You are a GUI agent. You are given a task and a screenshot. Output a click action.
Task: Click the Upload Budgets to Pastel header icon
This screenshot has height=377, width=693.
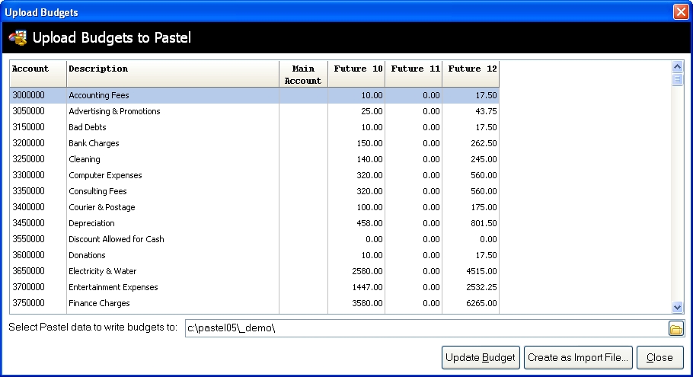click(18, 37)
